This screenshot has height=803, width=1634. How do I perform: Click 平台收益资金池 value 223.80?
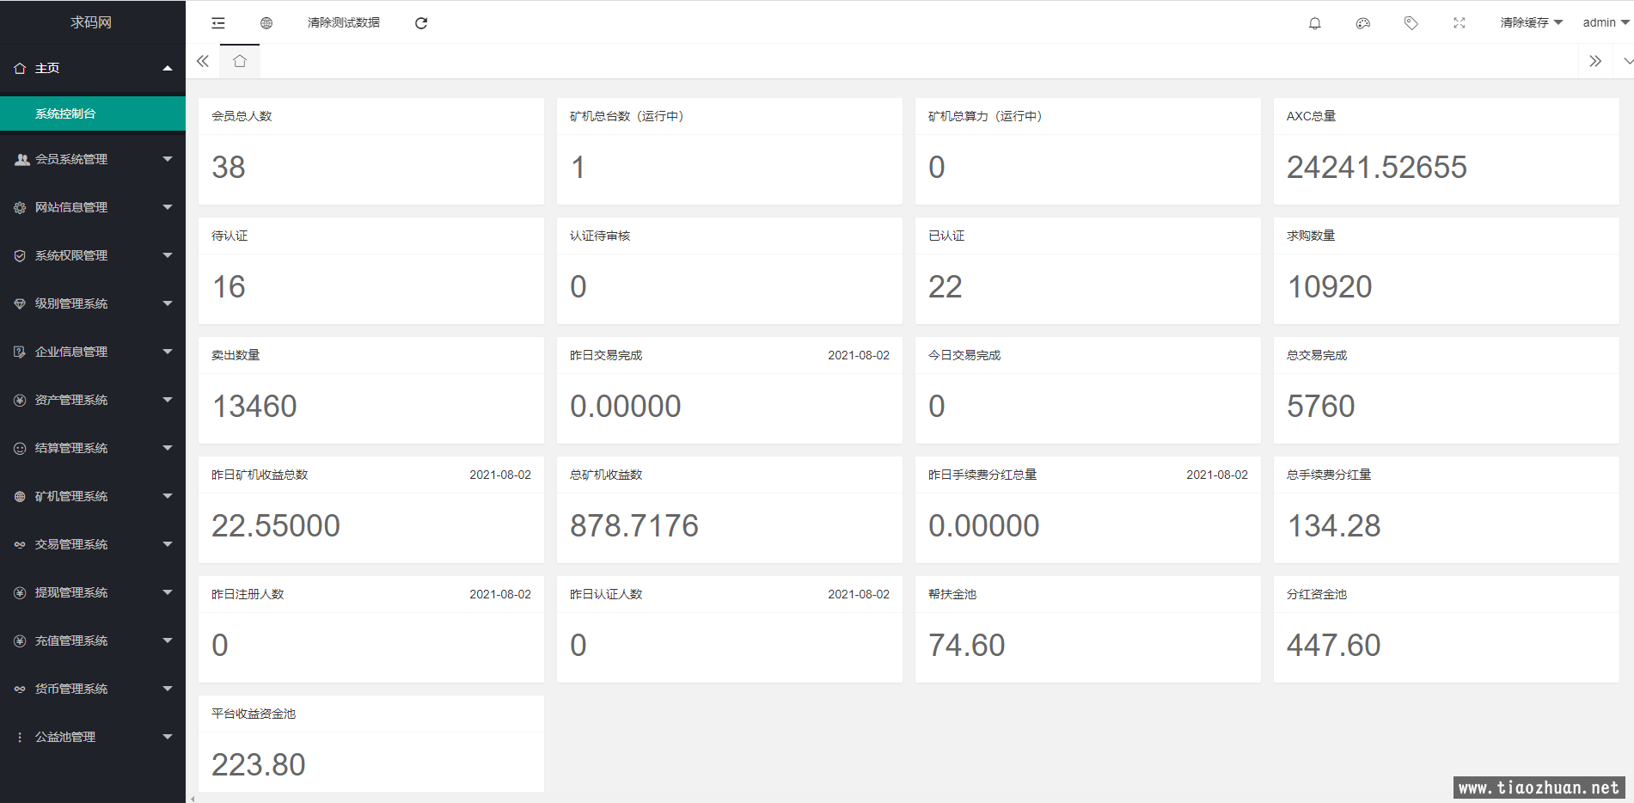[259, 764]
